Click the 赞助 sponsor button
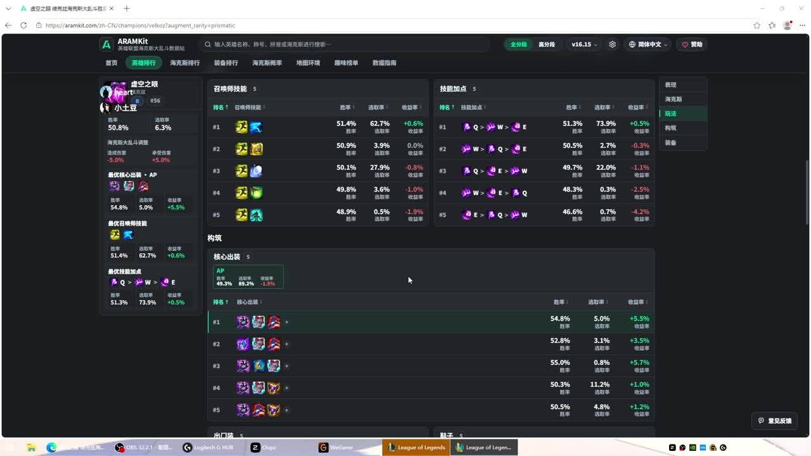 [692, 44]
